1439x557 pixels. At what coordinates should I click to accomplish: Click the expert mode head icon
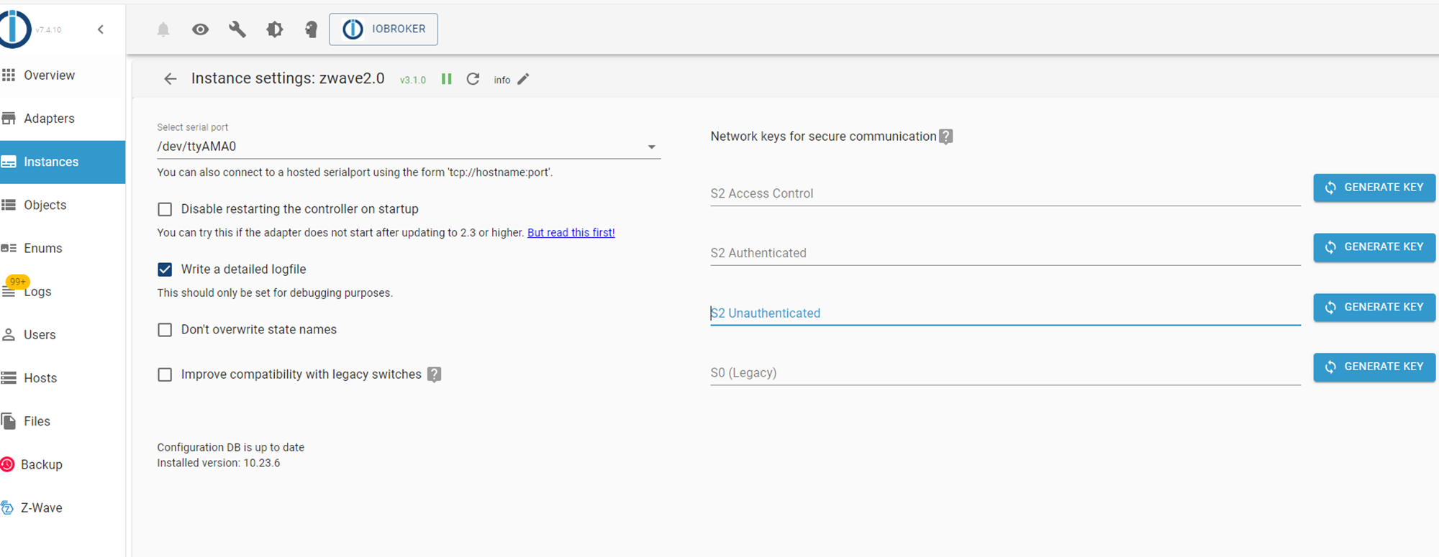pos(311,29)
